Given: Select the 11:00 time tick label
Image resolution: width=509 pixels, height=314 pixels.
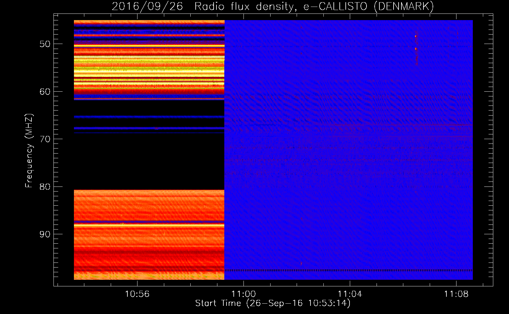Looking at the screenshot, I should (243, 294).
